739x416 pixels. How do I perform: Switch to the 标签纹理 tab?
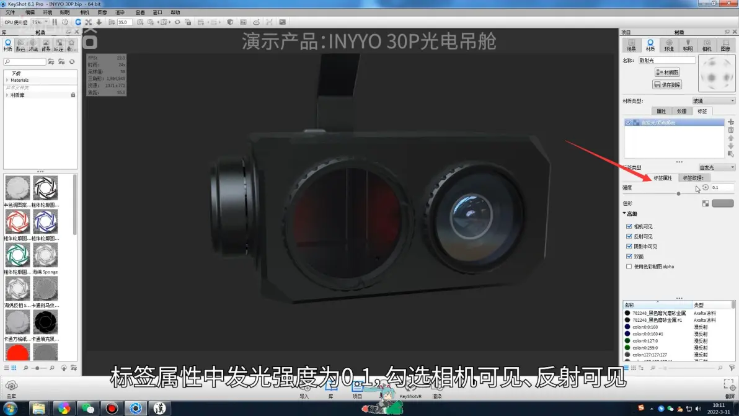point(693,177)
